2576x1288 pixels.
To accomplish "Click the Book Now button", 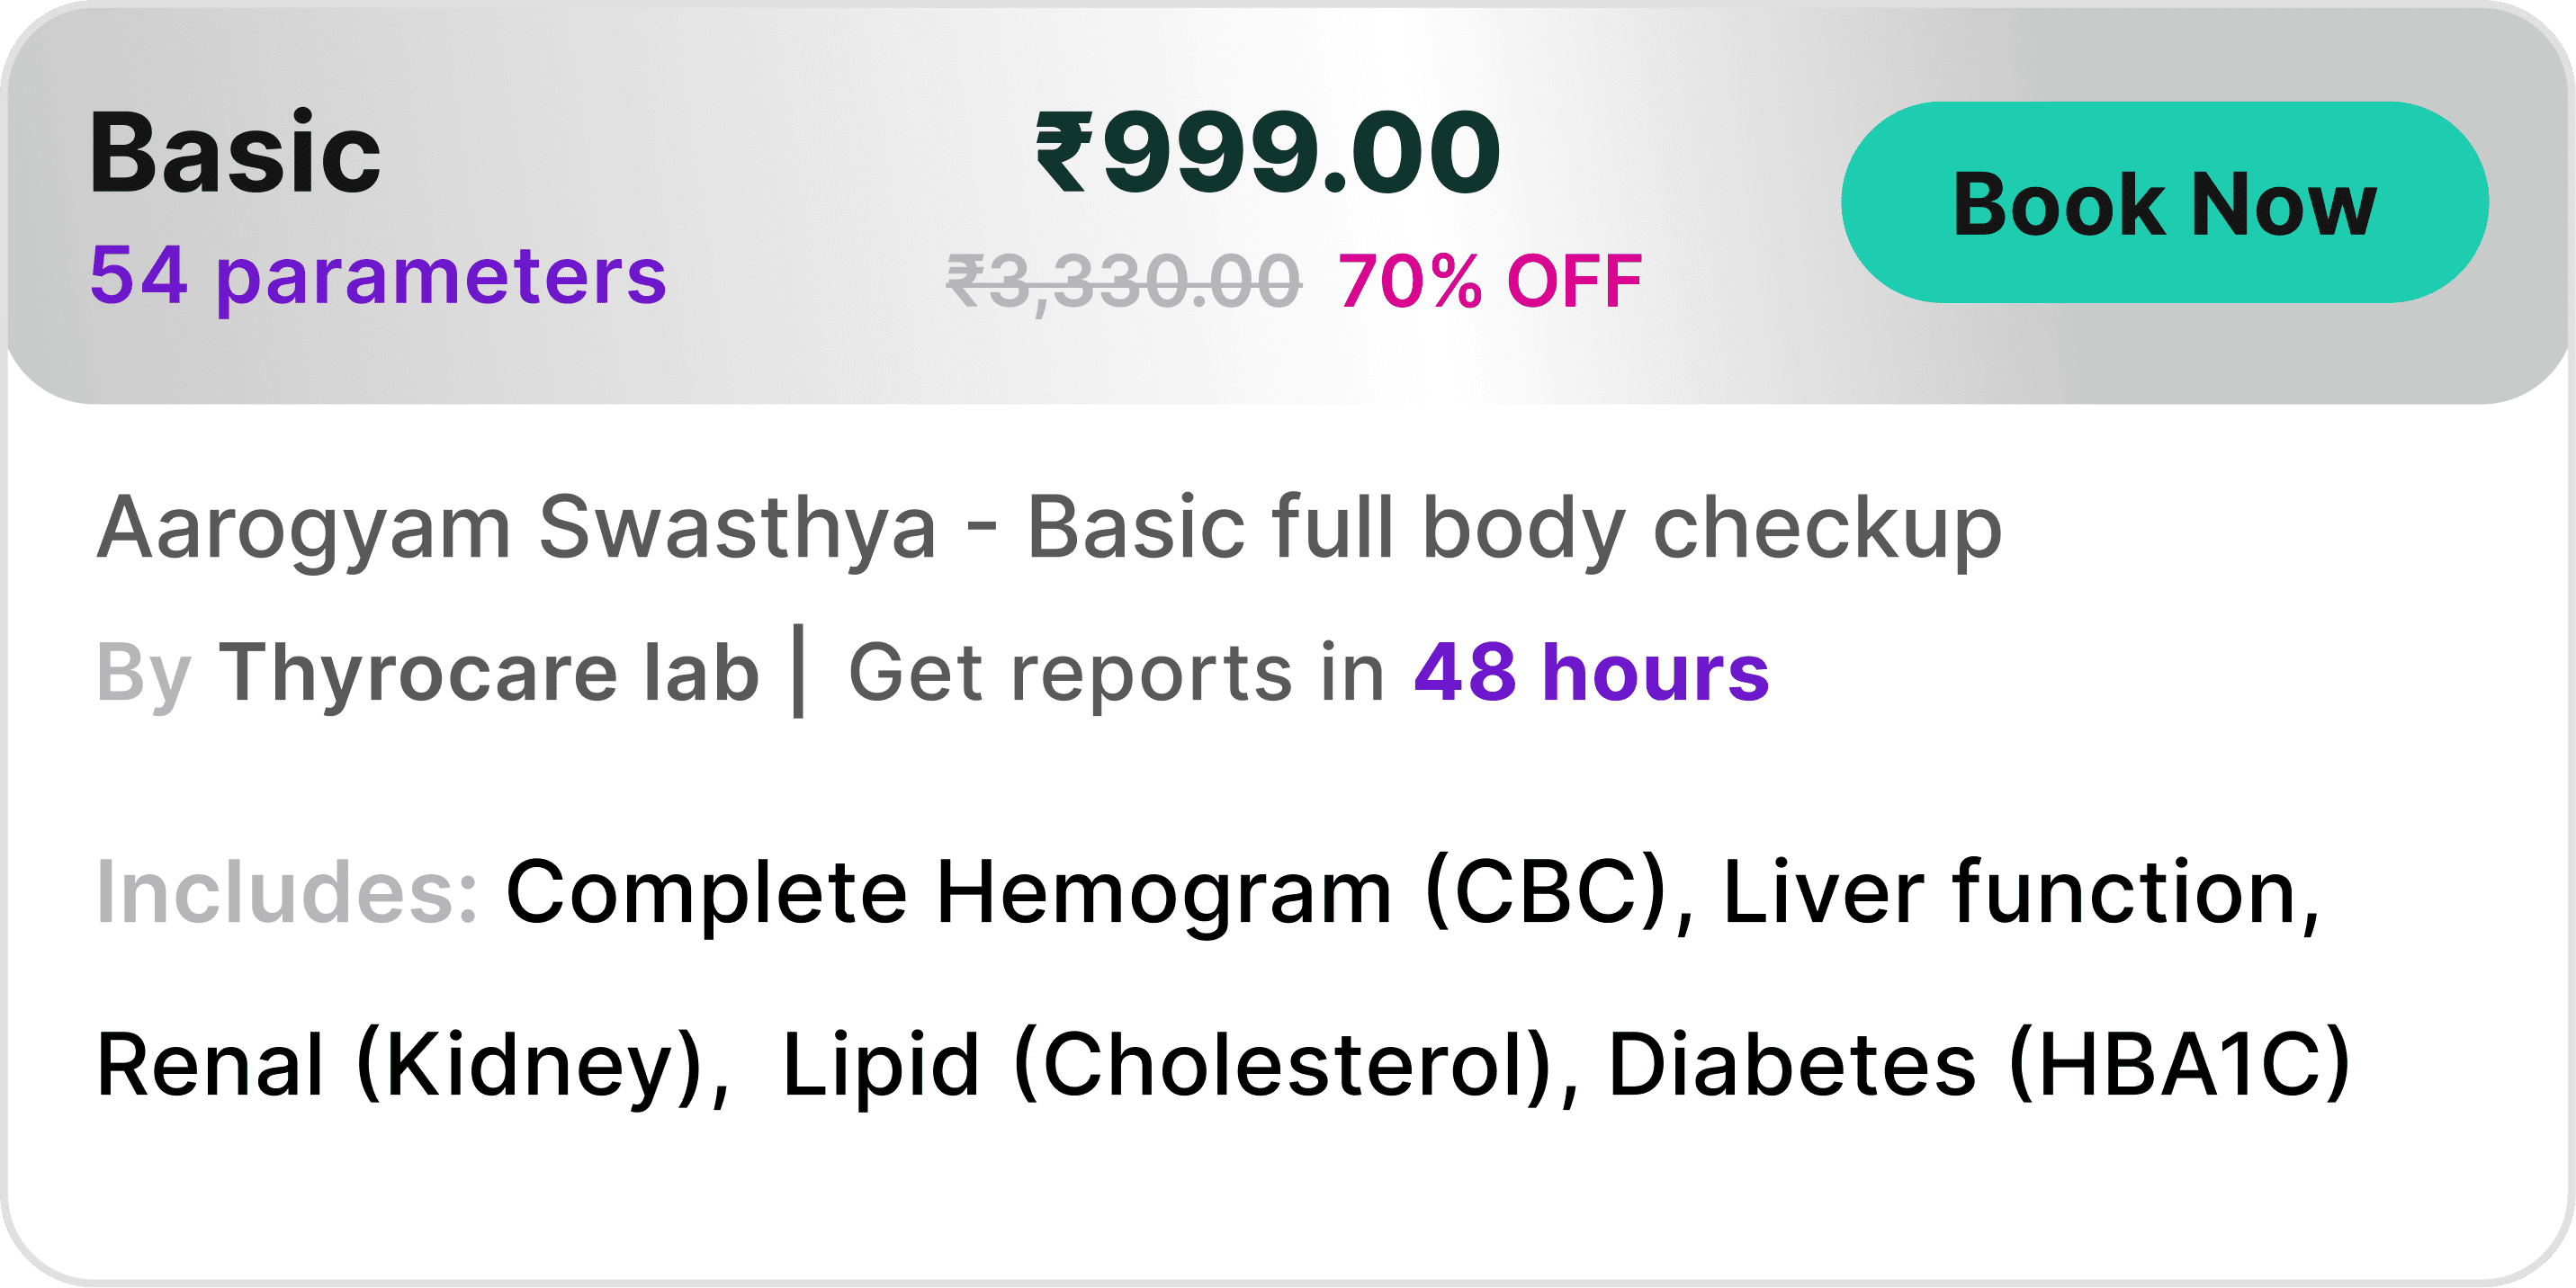I will [2164, 203].
